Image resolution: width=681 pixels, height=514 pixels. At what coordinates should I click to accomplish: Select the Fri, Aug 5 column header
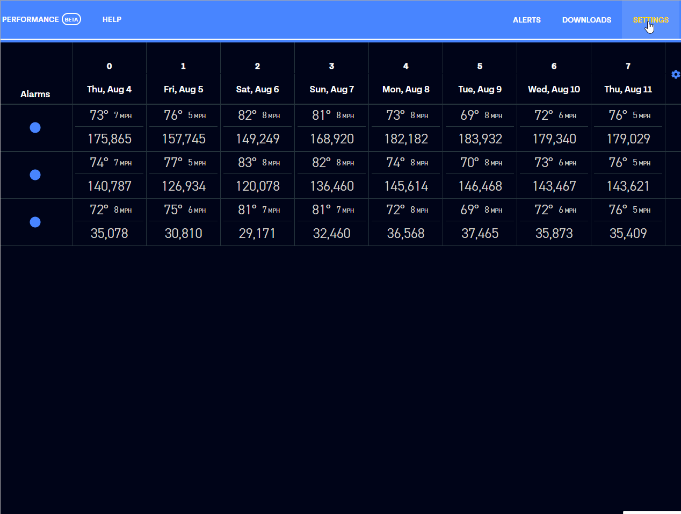(x=184, y=89)
